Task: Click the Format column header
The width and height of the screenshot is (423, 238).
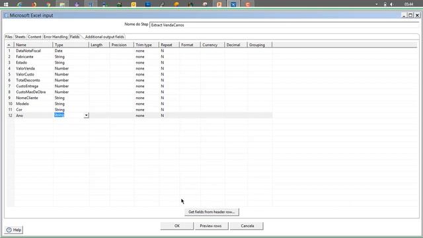Action: pos(190,45)
